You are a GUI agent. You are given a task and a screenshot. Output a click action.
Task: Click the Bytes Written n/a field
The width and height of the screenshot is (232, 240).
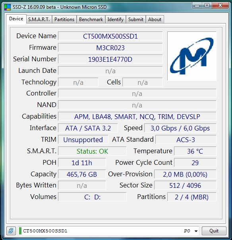(82, 185)
